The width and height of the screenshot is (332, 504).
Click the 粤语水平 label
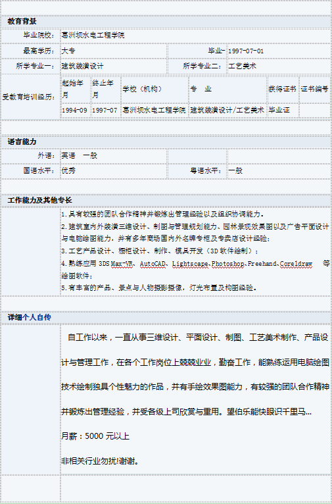coord(206,170)
